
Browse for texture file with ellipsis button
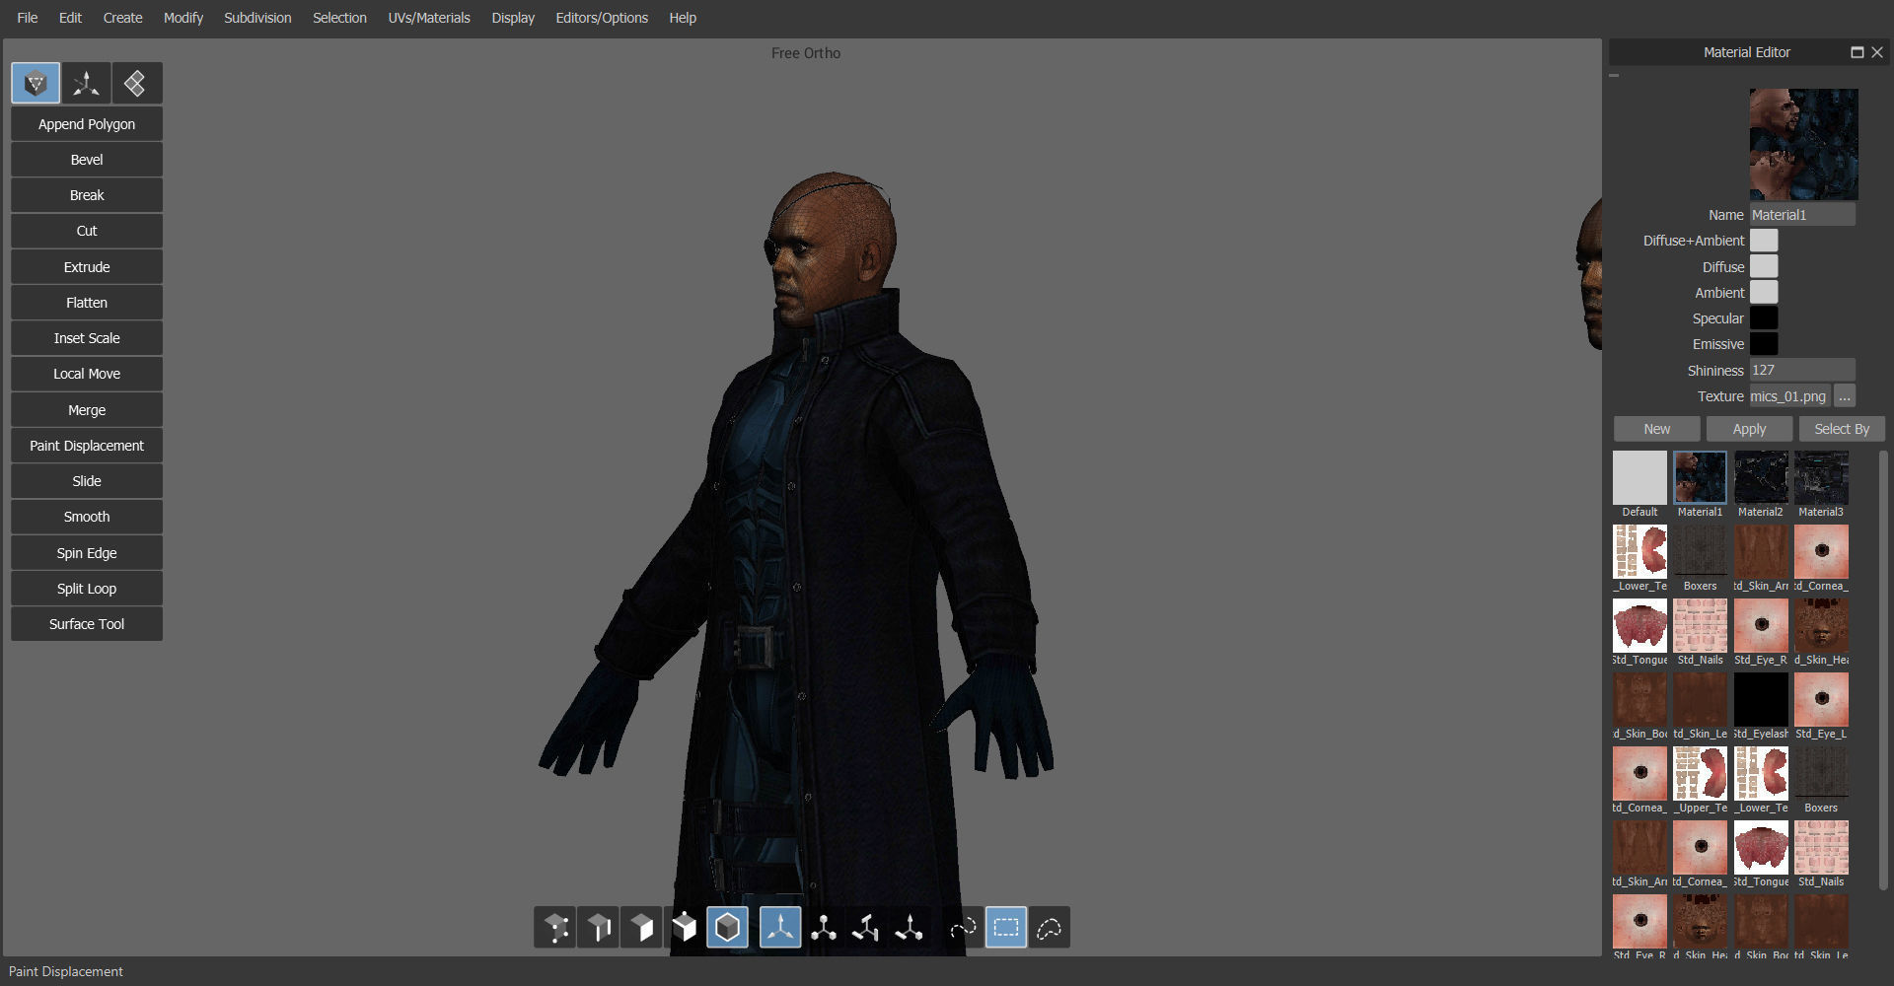1845,396
